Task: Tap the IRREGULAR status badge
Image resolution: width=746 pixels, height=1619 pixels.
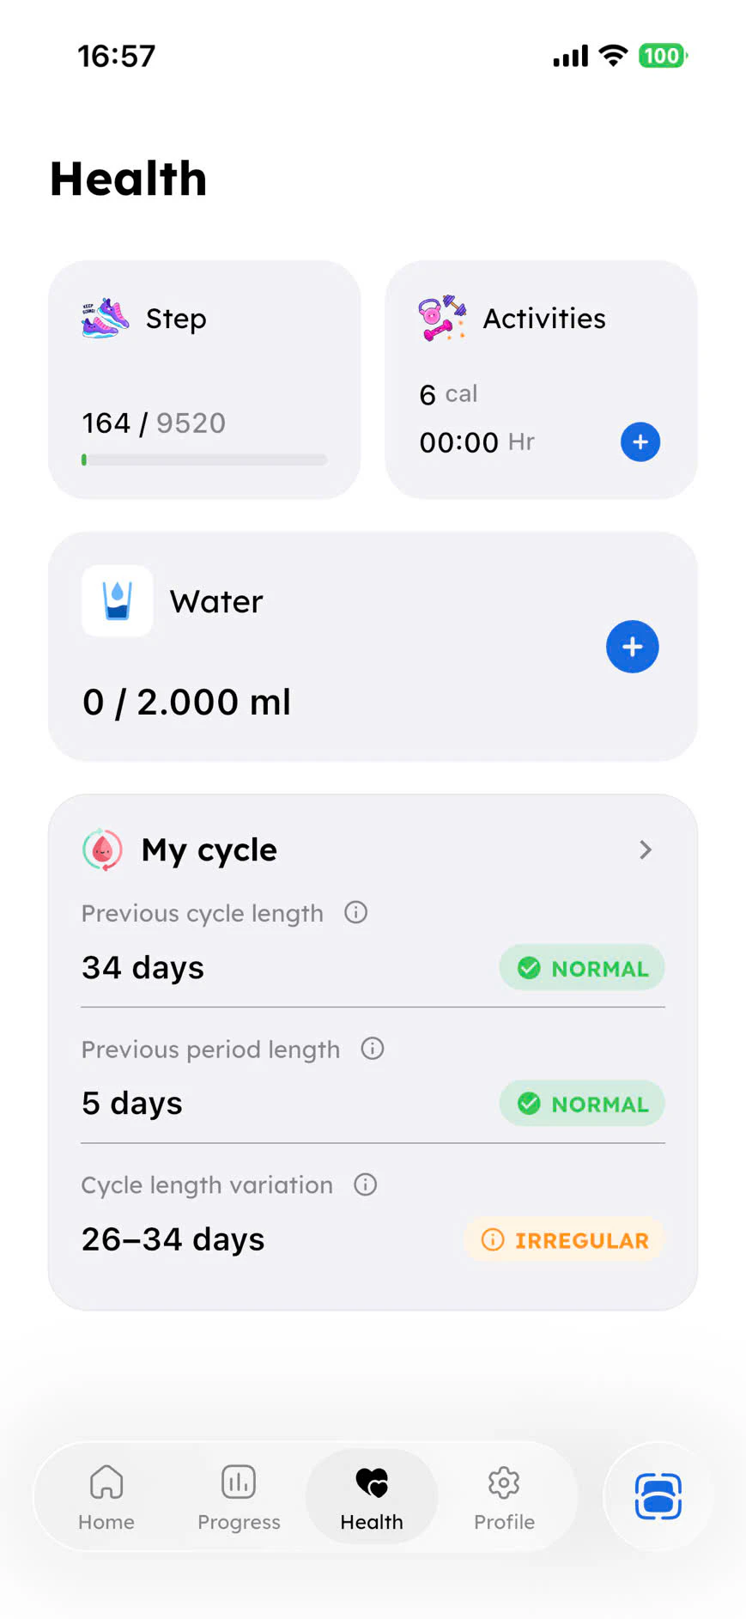Action: pos(565,1239)
